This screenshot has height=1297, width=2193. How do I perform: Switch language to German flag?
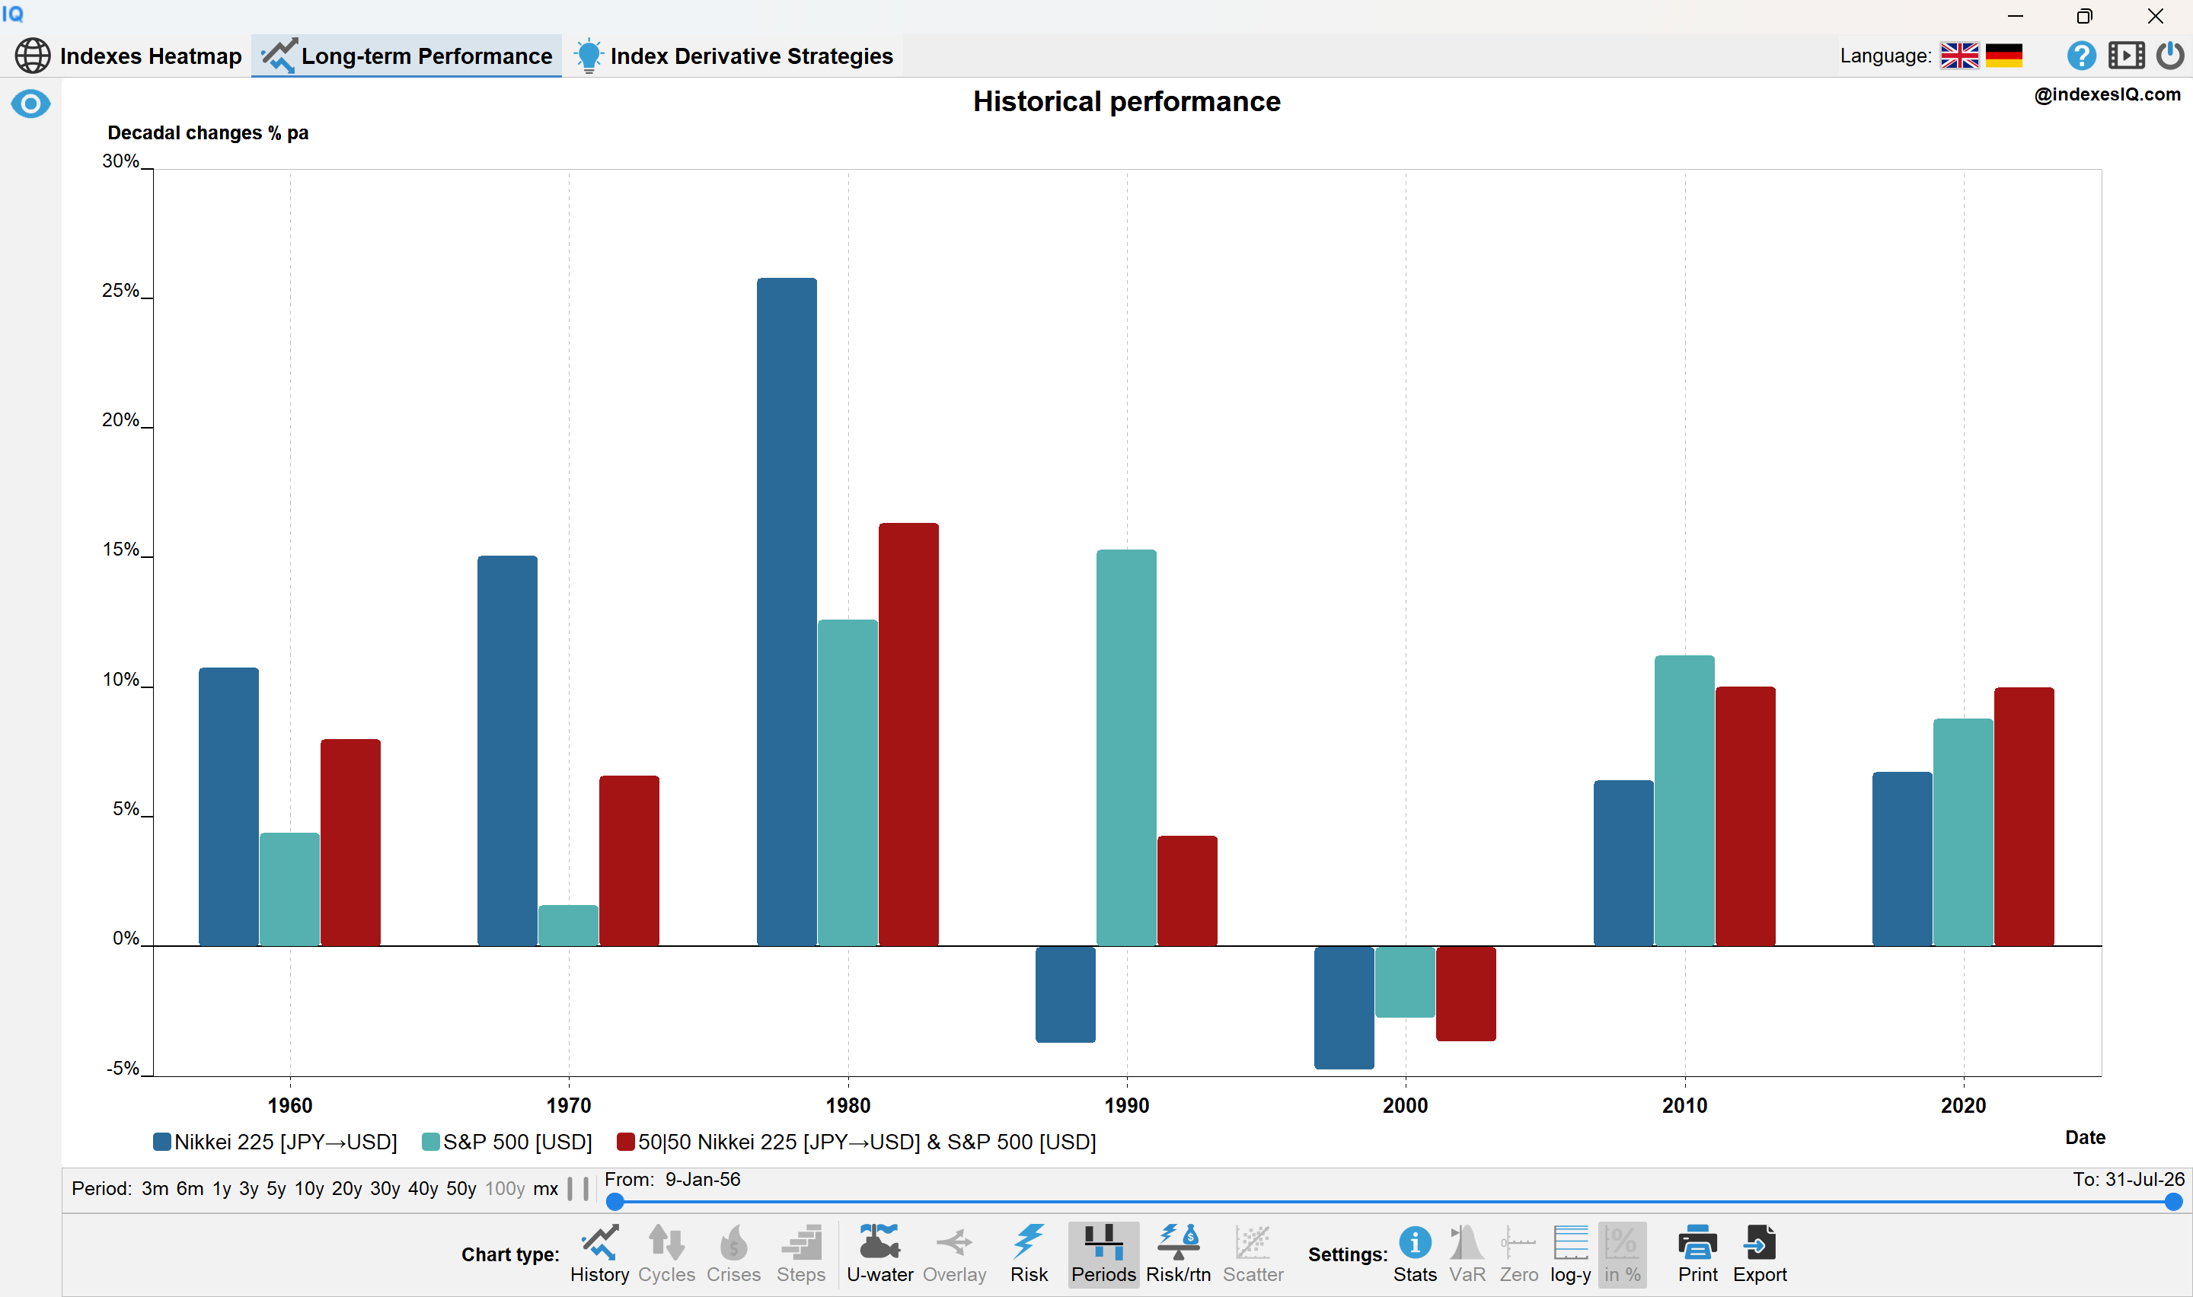pyautogui.click(x=2003, y=56)
